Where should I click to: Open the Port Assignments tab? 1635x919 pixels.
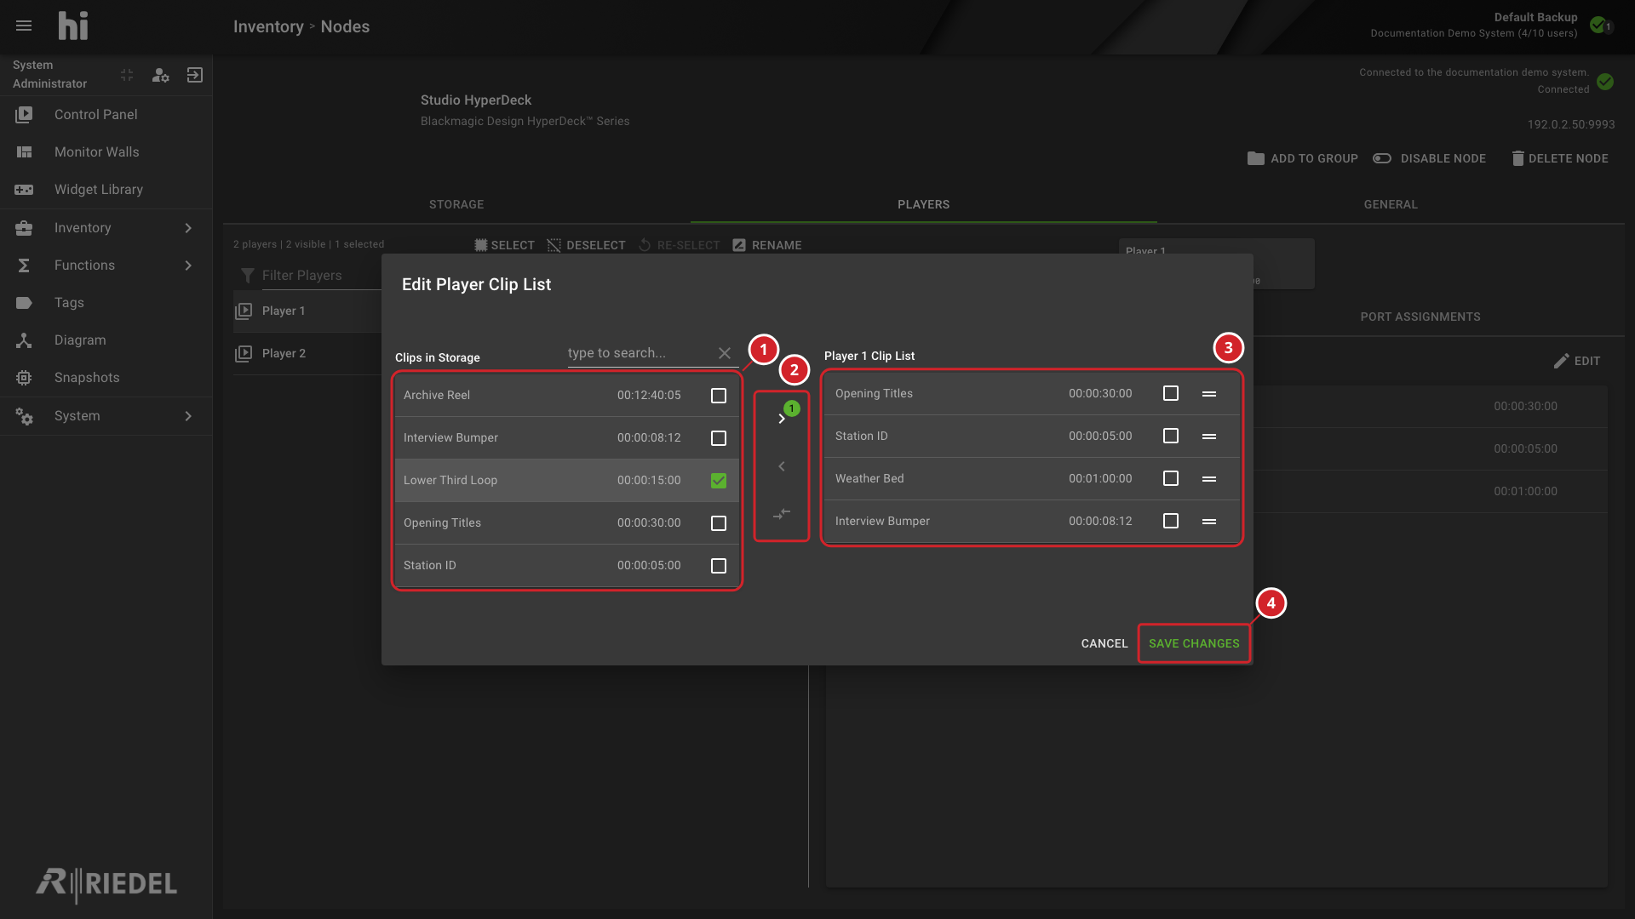pyautogui.click(x=1420, y=317)
